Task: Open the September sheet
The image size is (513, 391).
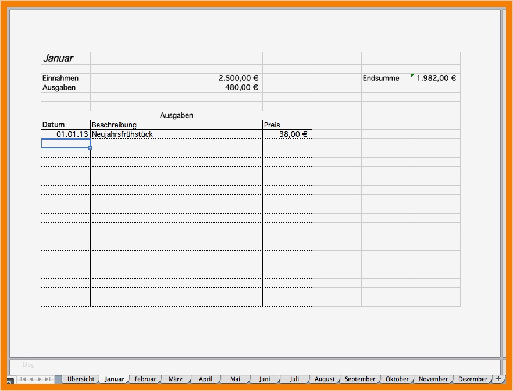Action: 360,379
